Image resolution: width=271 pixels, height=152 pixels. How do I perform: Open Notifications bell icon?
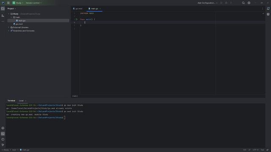[x=268, y=8]
